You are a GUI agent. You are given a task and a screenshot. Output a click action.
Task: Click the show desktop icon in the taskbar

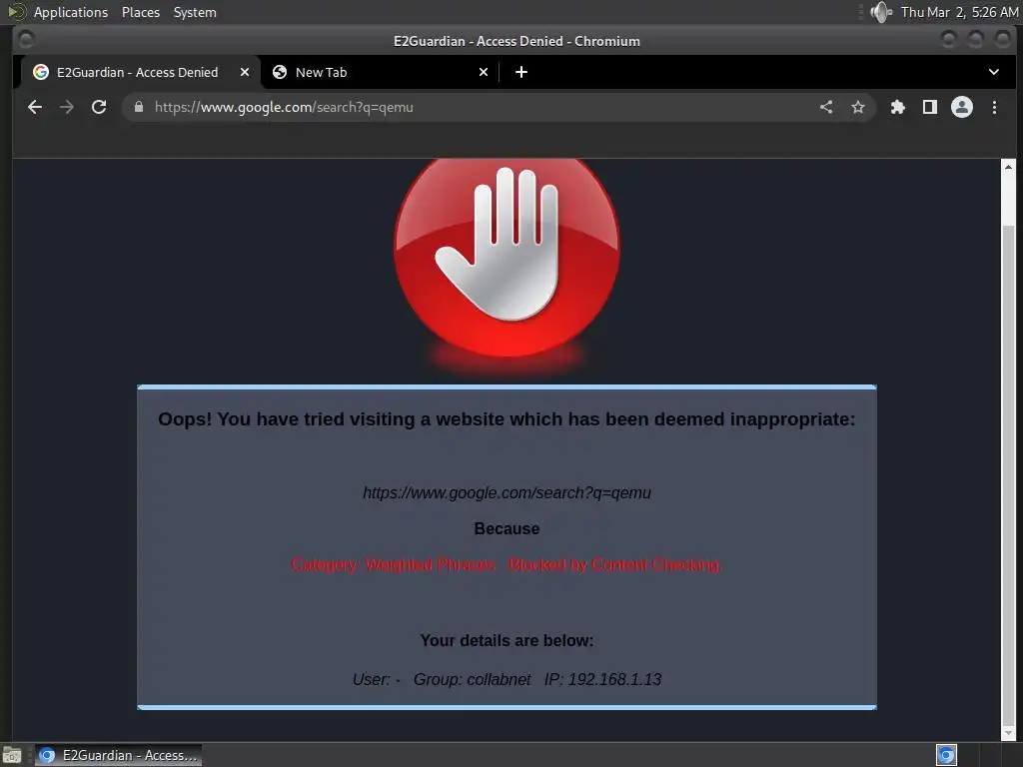[12, 755]
